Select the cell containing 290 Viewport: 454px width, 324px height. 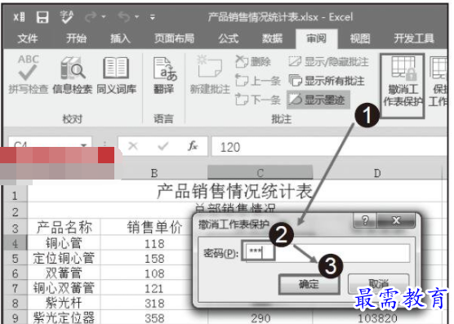coord(260,318)
